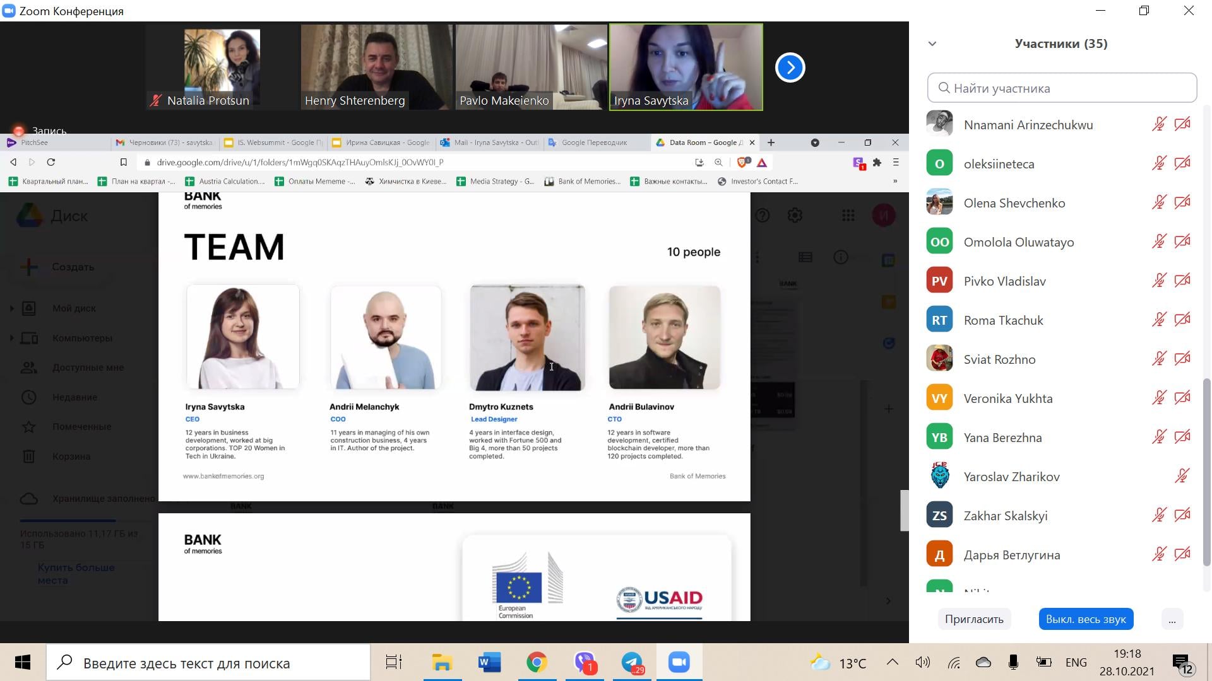This screenshot has height=681, width=1212.
Task: Click the bookmark page icon
Action: (x=124, y=162)
